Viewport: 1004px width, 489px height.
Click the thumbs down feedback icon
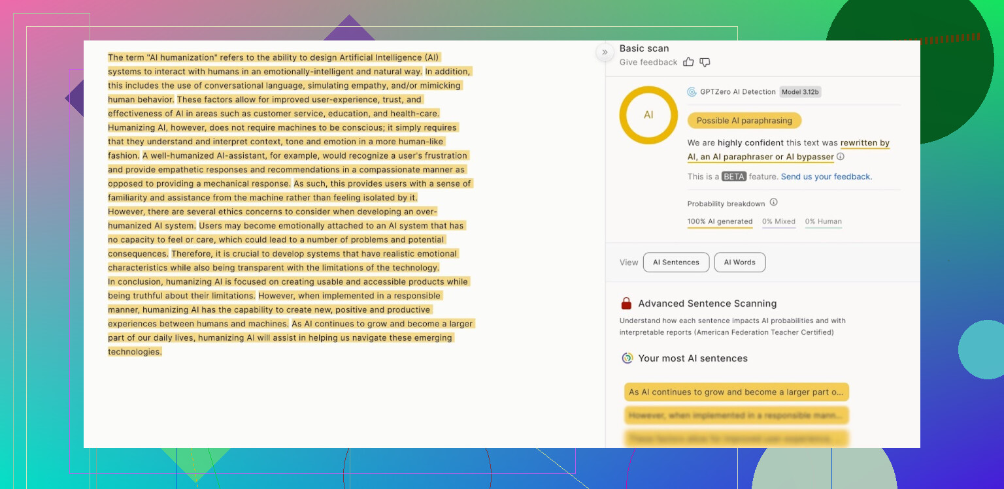tap(705, 62)
